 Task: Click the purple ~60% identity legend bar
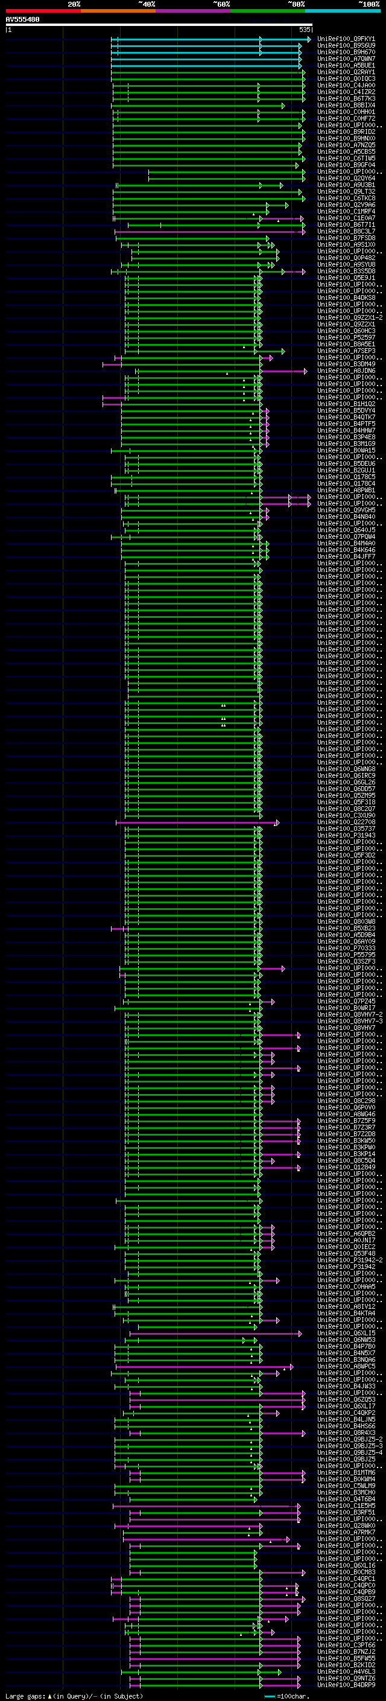click(194, 11)
